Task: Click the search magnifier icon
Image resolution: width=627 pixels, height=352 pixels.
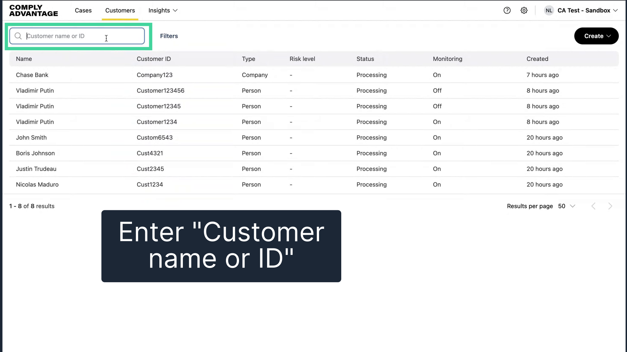Action: (x=18, y=36)
